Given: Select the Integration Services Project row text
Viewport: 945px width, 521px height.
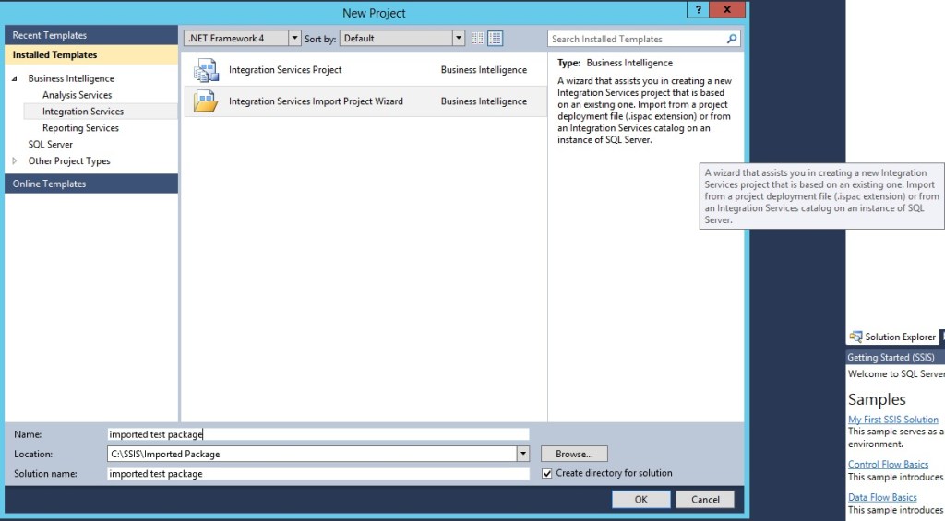Looking at the screenshot, I should click(285, 70).
